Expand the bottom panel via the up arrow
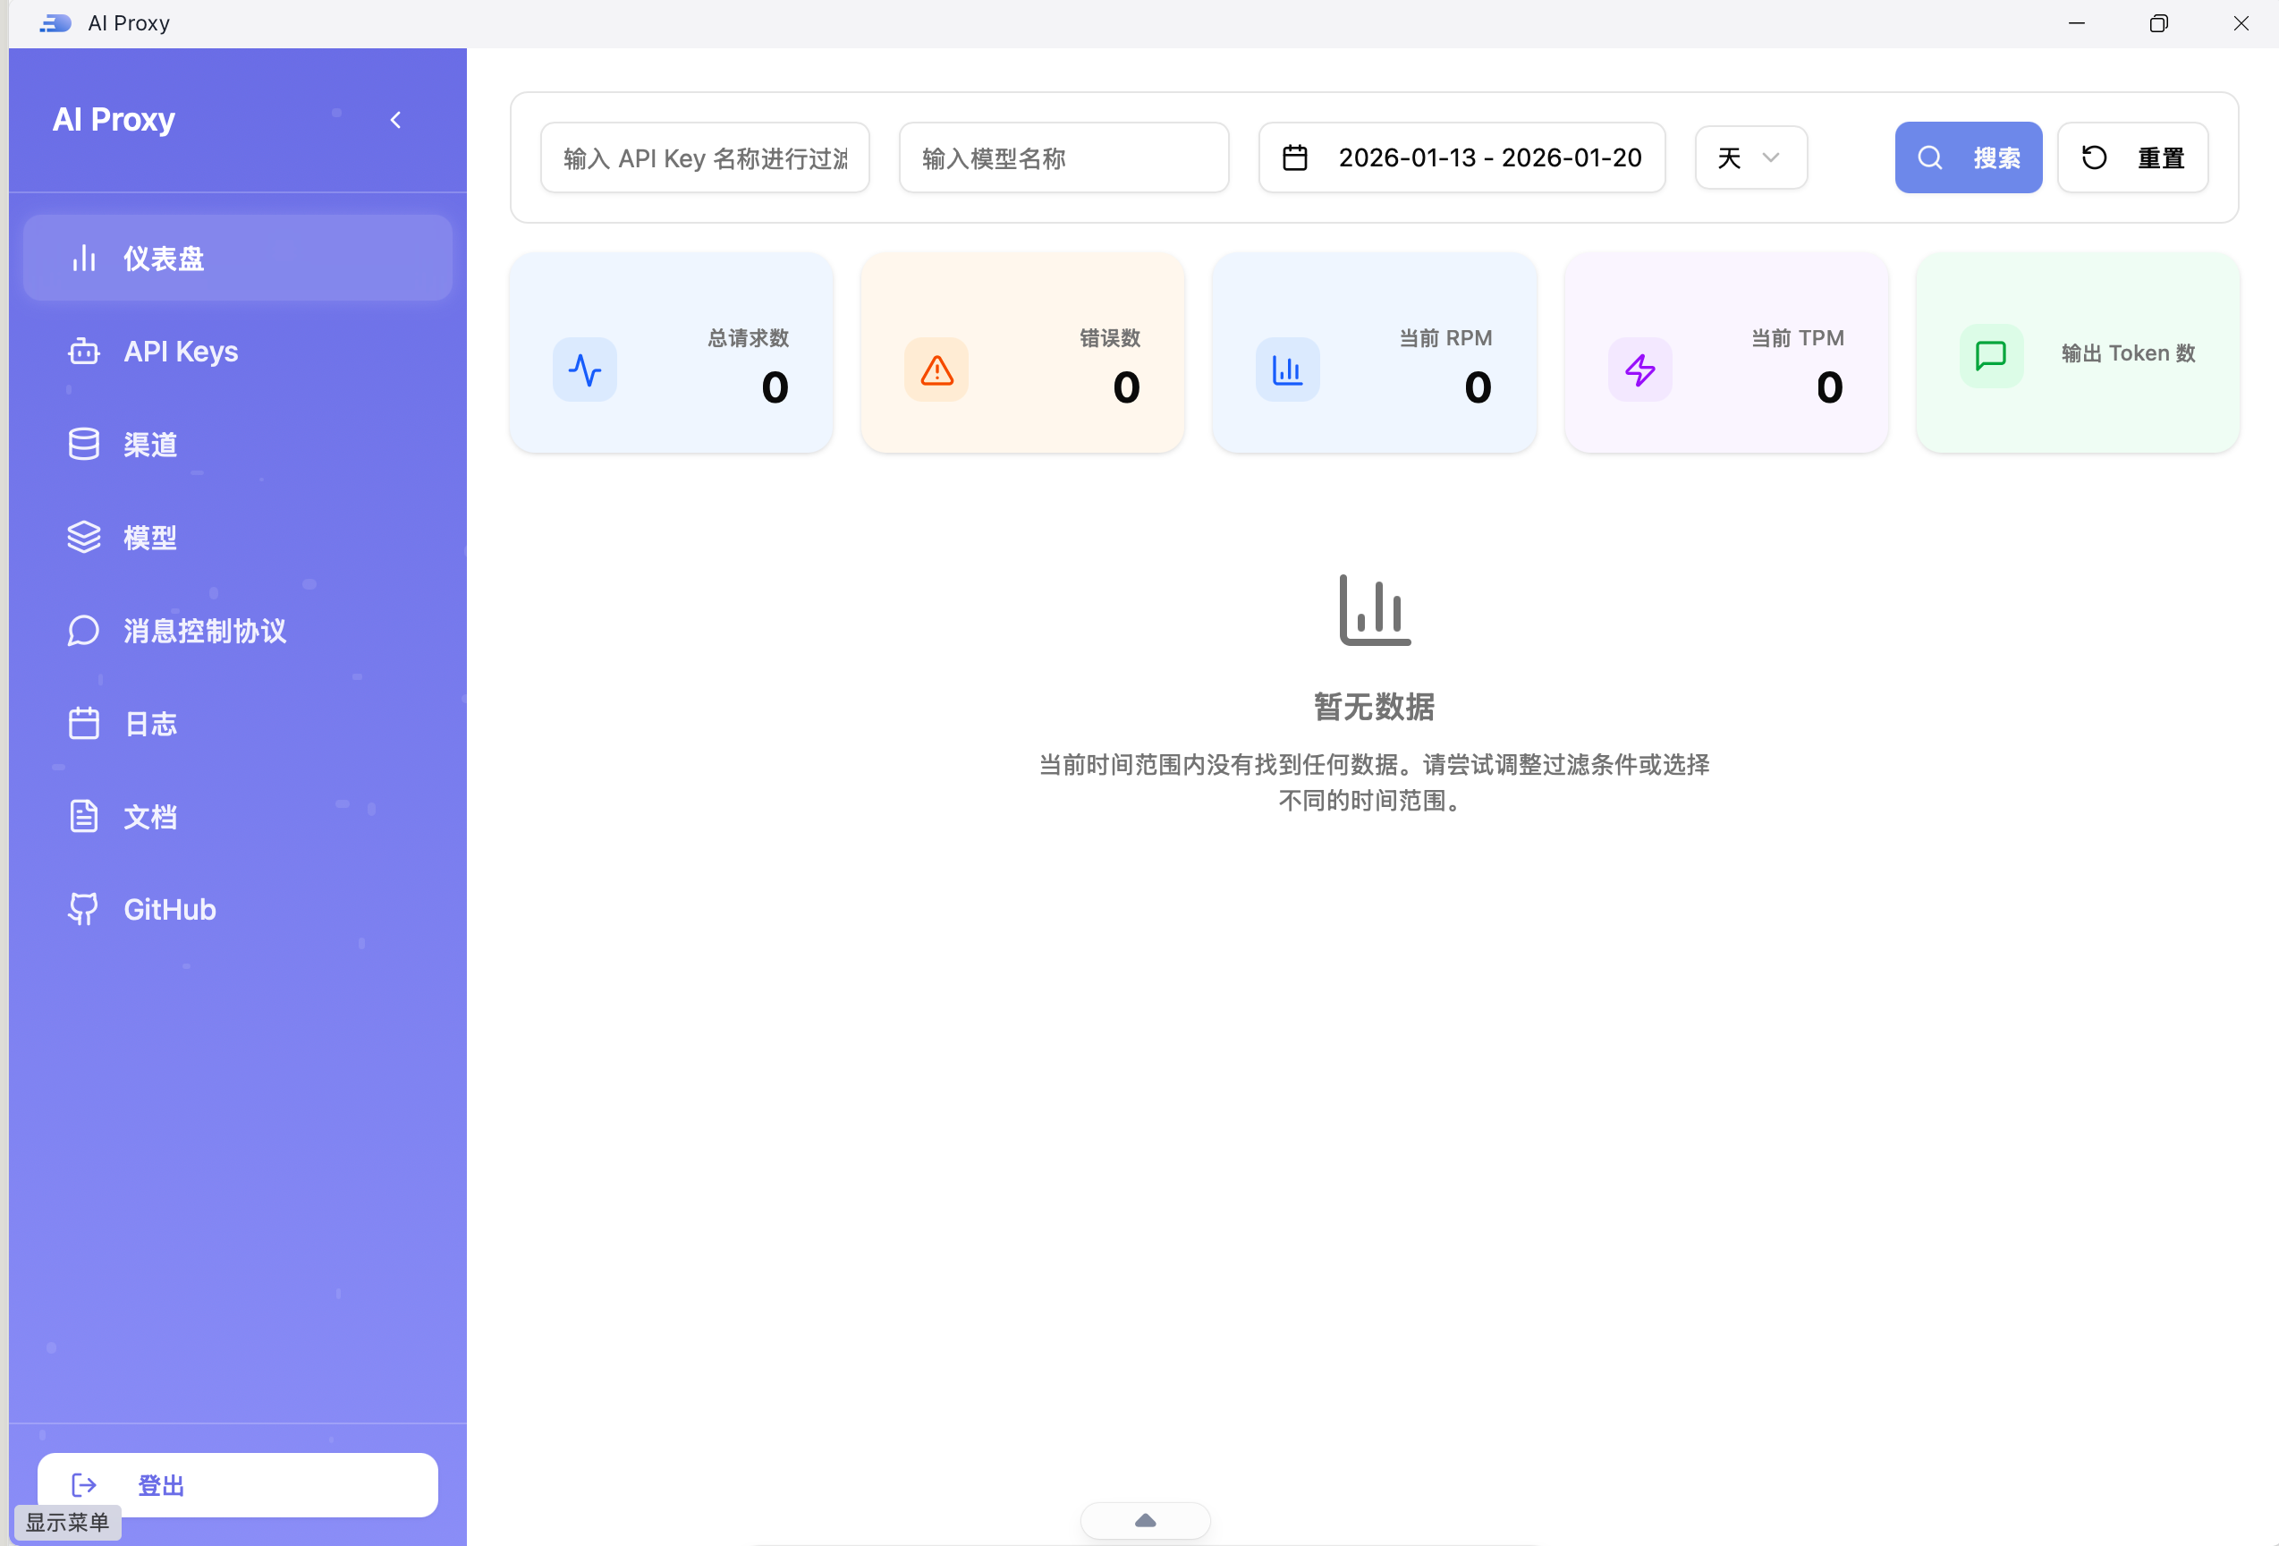 pyautogui.click(x=1143, y=1519)
